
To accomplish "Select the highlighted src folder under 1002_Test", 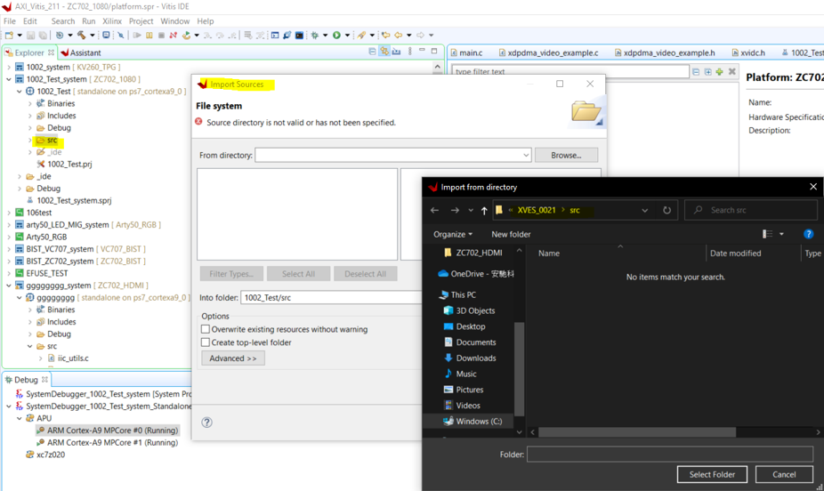I will point(47,141).
